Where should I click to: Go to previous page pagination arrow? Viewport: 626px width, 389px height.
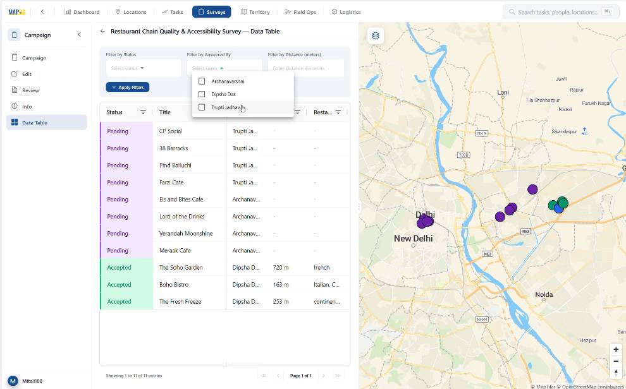(x=278, y=376)
